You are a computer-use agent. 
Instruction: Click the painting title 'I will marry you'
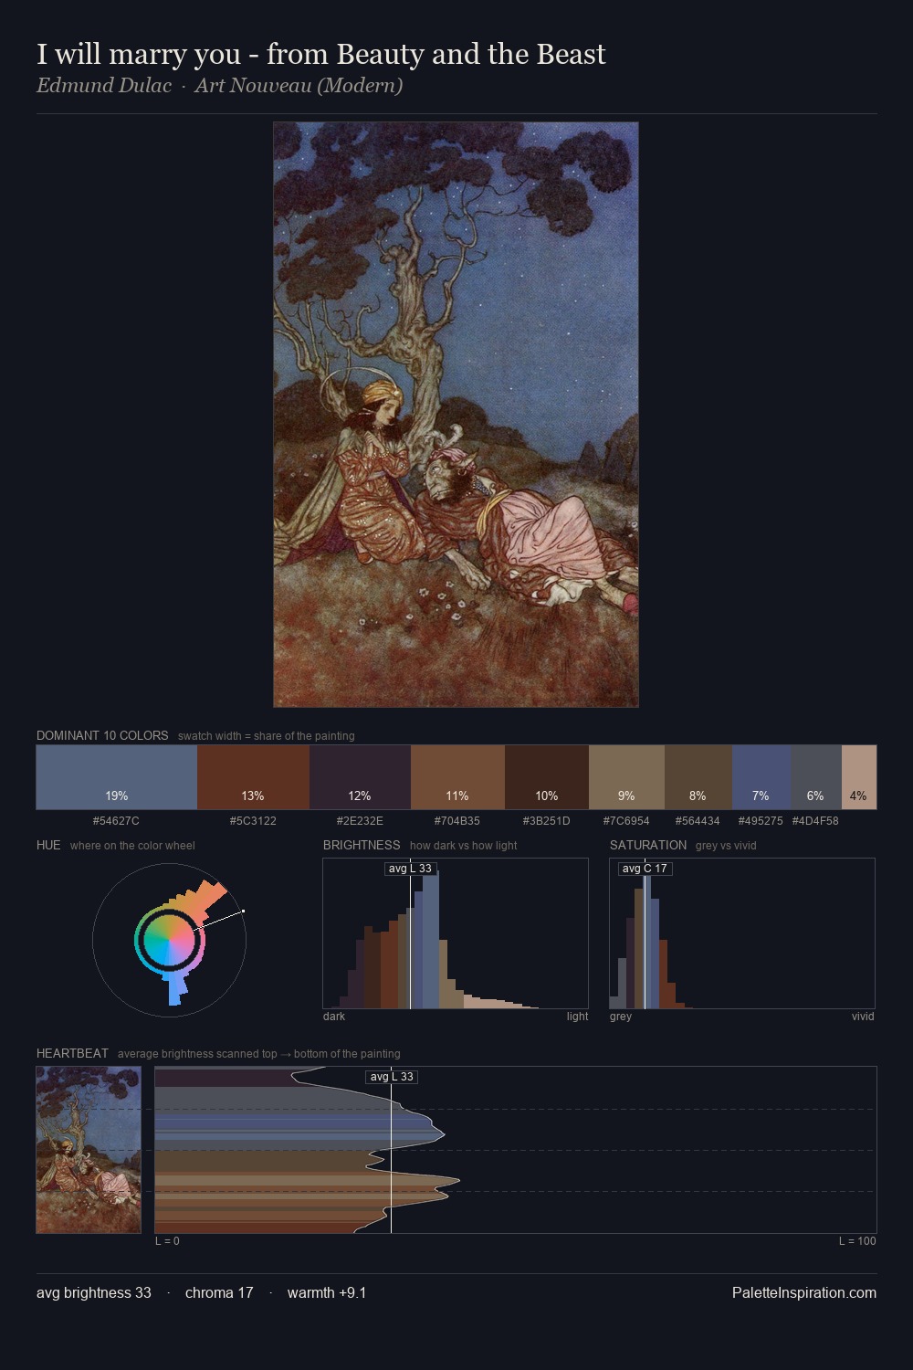pyautogui.click(x=321, y=54)
